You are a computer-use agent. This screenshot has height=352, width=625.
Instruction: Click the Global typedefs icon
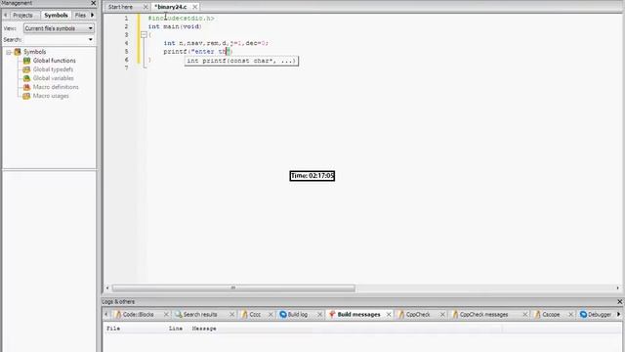[26, 69]
